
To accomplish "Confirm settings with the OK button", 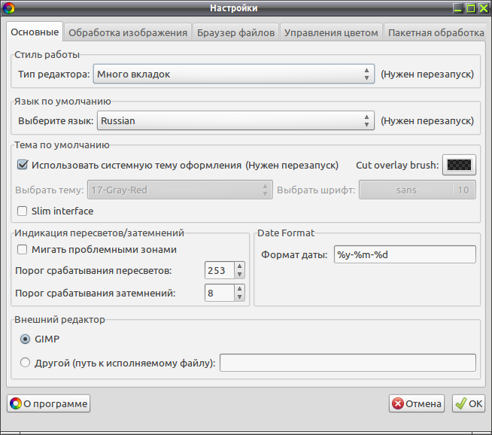I will tap(469, 403).
